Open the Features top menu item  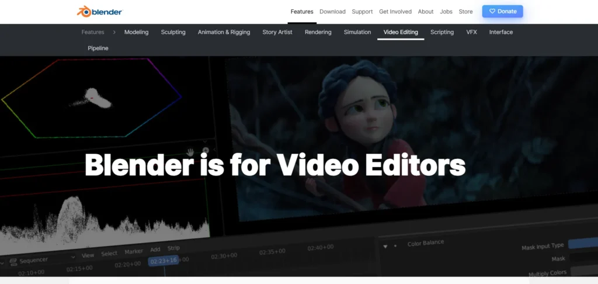(302, 12)
